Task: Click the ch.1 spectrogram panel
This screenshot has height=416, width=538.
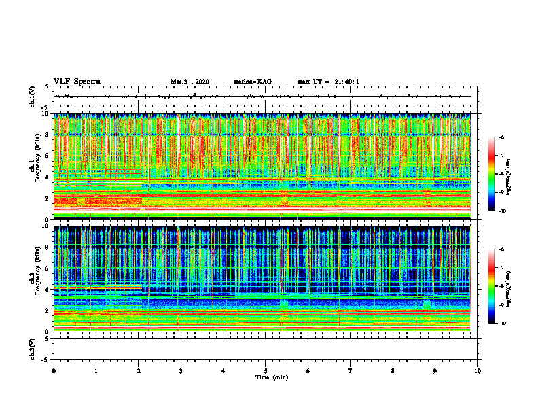Action: click(x=262, y=166)
